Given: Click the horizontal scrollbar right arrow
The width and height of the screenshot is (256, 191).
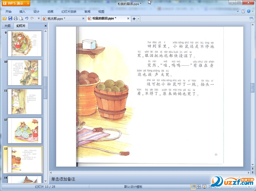Looking at the screenshot, I should [249, 173].
